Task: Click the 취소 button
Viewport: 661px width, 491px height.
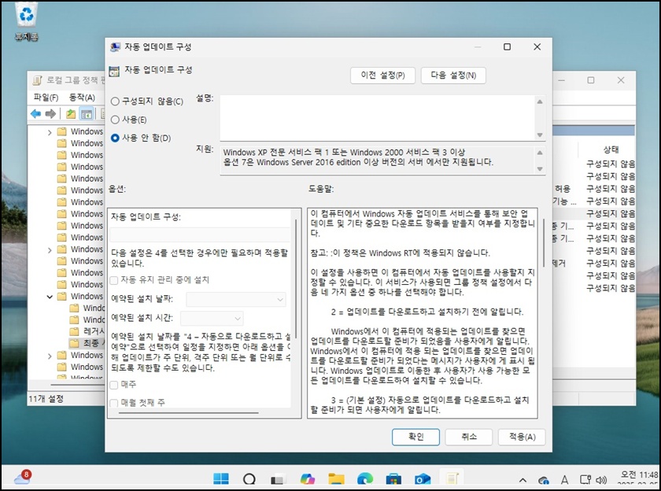Action: tap(469, 437)
